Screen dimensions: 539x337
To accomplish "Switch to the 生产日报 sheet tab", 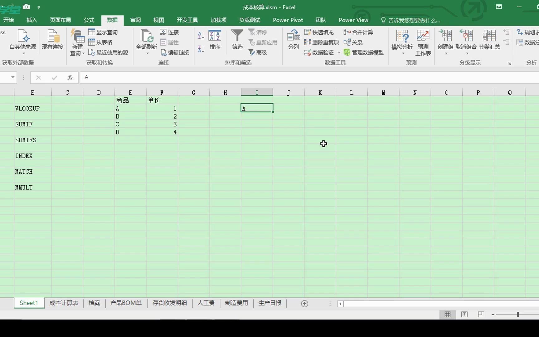I will pyautogui.click(x=270, y=303).
